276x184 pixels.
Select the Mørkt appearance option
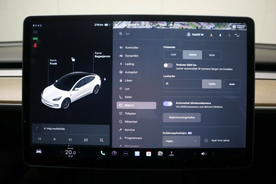click(x=192, y=55)
